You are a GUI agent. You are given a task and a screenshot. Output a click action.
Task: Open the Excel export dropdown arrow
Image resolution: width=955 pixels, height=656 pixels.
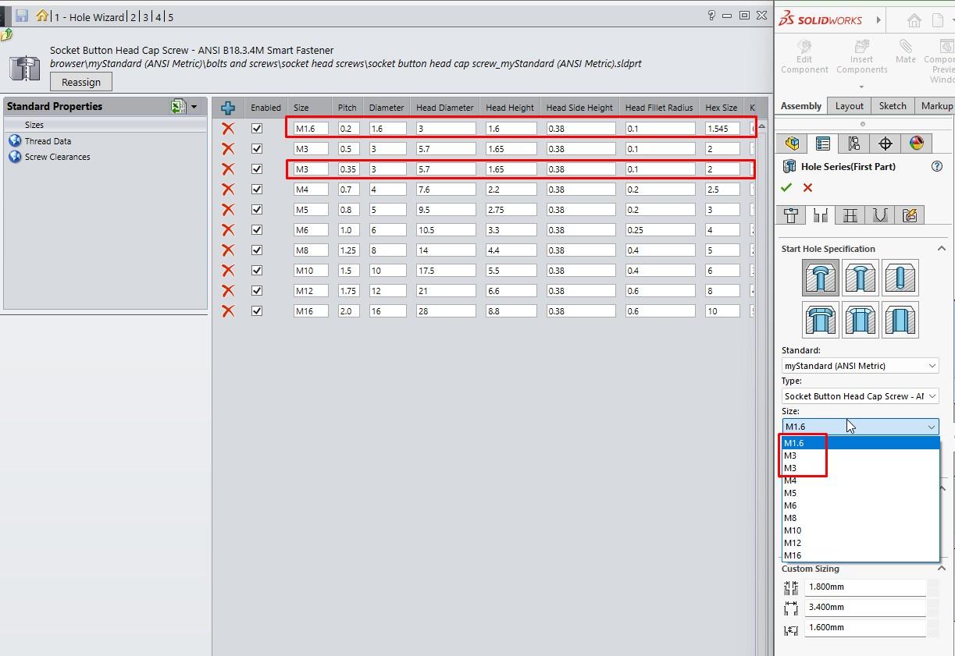point(194,107)
